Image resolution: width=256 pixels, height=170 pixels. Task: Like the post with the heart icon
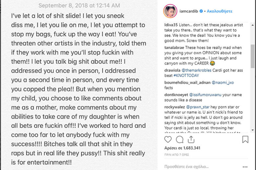point(168,140)
